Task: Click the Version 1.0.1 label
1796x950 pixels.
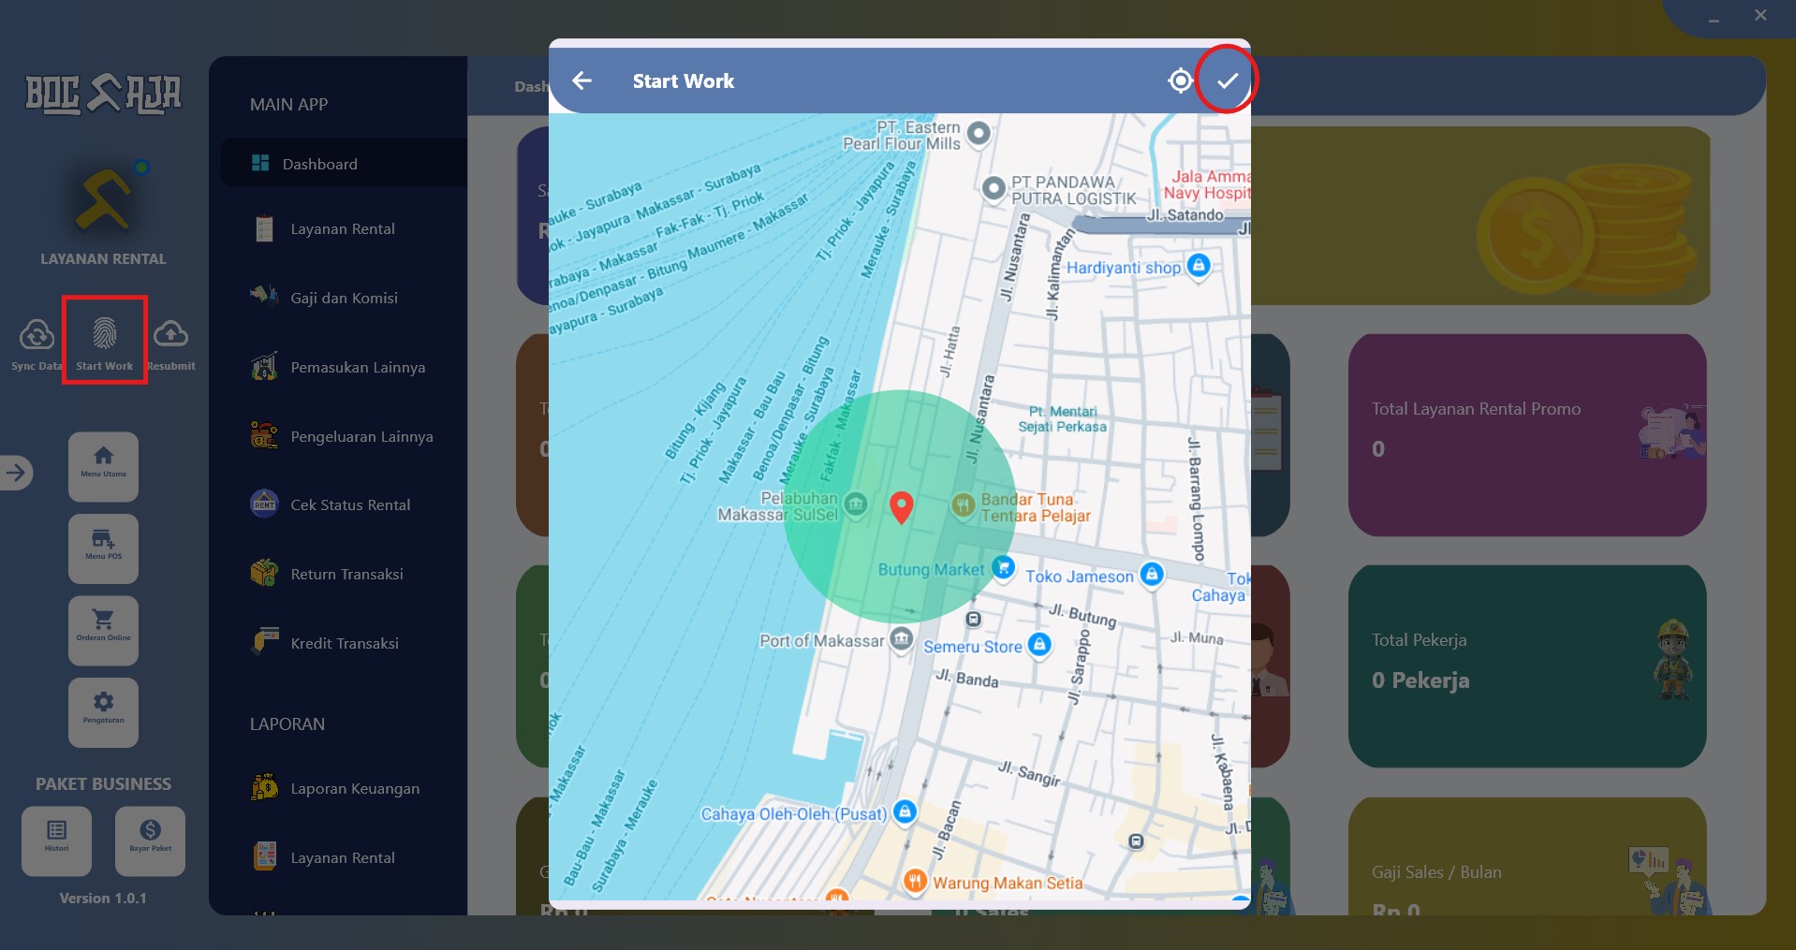Action: [103, 898]
